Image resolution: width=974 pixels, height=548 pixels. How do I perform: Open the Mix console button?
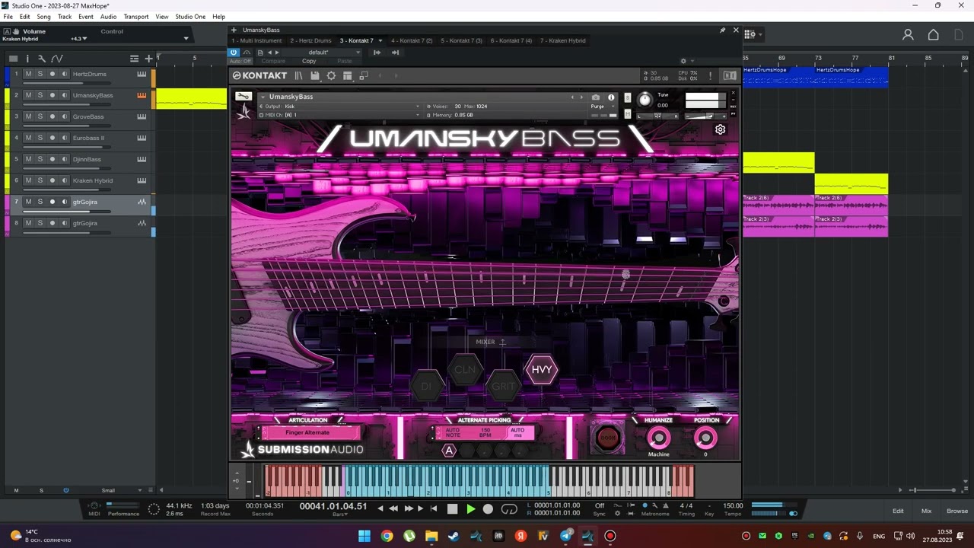tap(926, 511)
